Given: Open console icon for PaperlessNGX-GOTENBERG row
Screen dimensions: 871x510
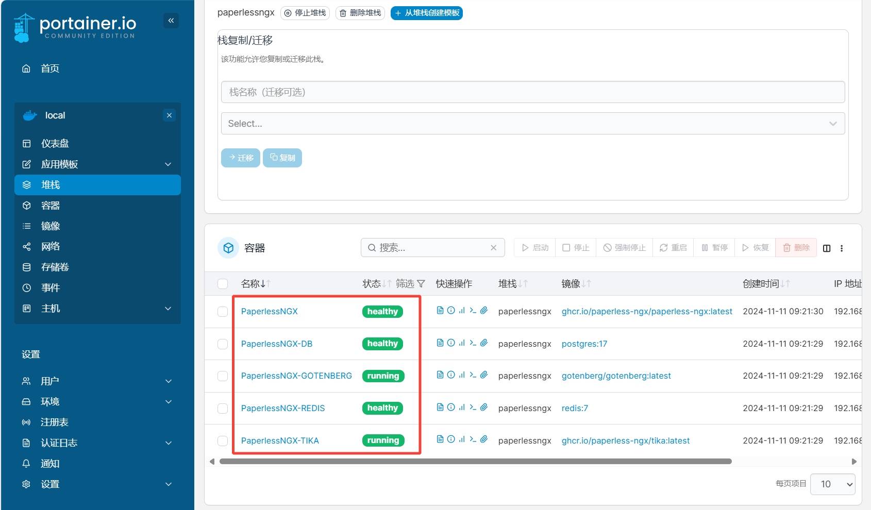Looking at the screenshot, I should click(x=473, y=375).
